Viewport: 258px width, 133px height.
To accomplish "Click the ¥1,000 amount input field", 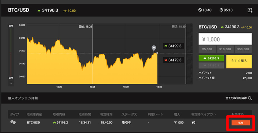I will [225, 39].
